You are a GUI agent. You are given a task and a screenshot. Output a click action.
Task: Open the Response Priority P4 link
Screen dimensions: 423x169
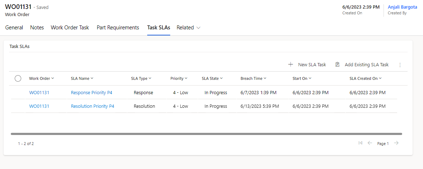point(92,93)
